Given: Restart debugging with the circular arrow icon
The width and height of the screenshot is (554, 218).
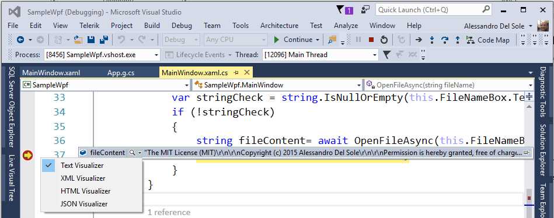Looking at the screenshot, I should click(x=384, y=40).
